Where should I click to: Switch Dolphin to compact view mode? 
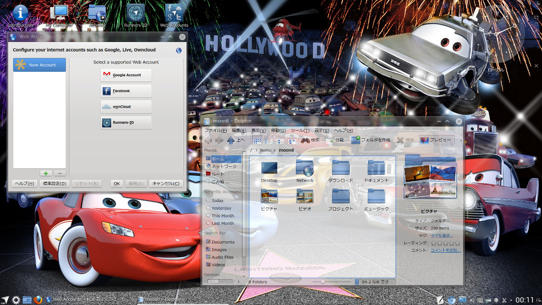pos(268,140)
